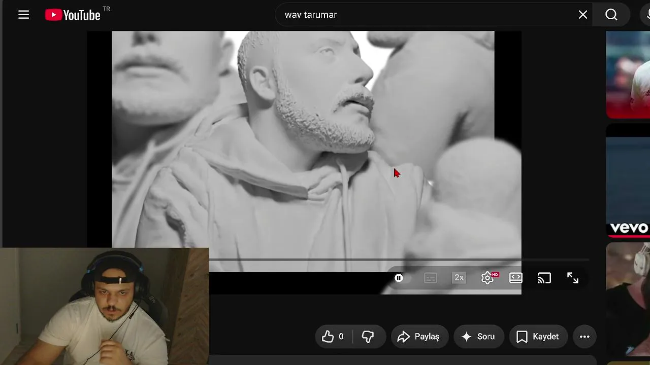The image size is (650, 365).
Task: Switch the player to theater mode
Action: click(515, 278)
